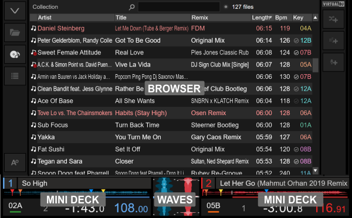Click the scroll down arrow of track list
The image size is (352, 218).
click(x=316, y=171)
